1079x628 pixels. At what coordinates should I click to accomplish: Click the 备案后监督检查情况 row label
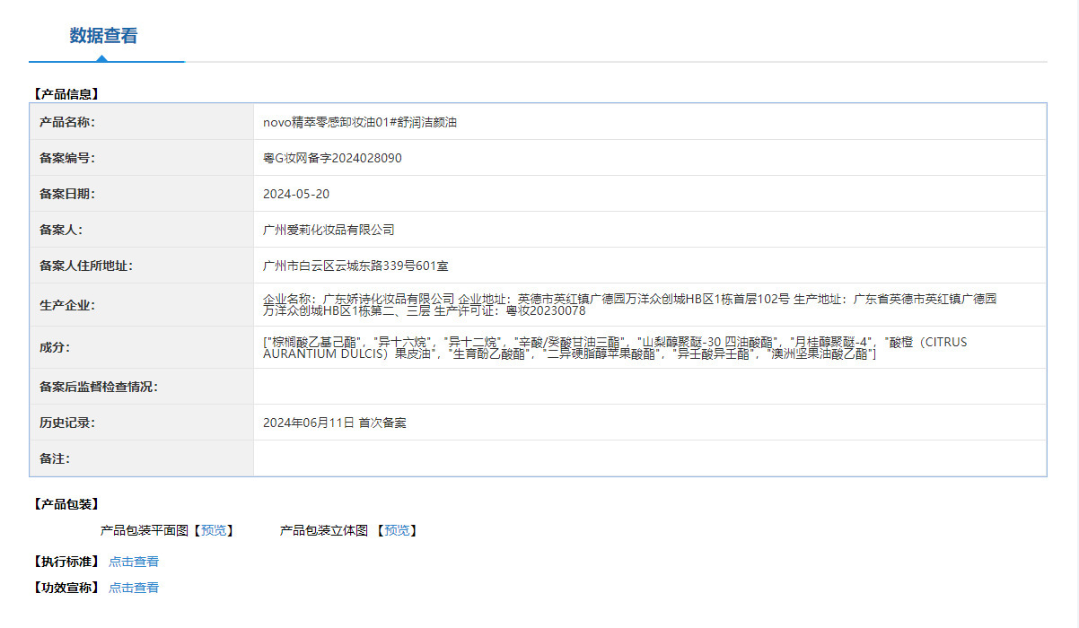coord(99,387)
